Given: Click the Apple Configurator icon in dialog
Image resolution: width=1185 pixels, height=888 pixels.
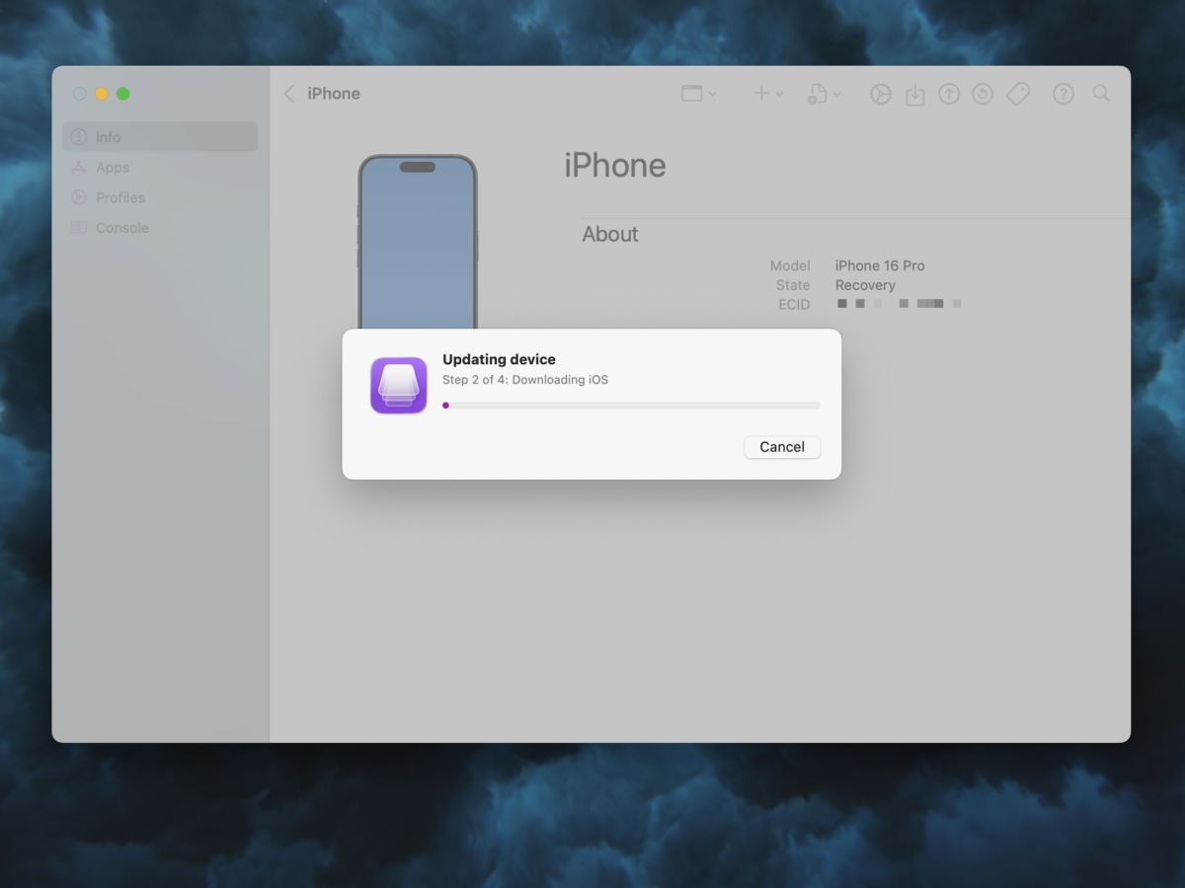Looking at the screenshot, I should 399,385.
